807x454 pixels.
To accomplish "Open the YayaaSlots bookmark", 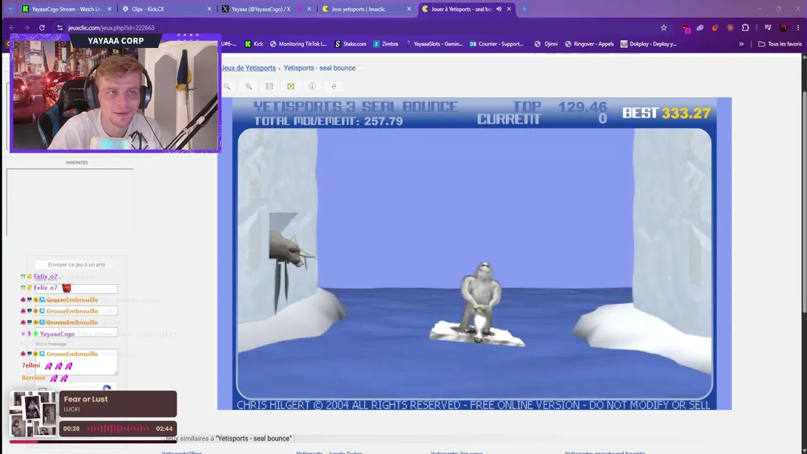I will point(433,44).
